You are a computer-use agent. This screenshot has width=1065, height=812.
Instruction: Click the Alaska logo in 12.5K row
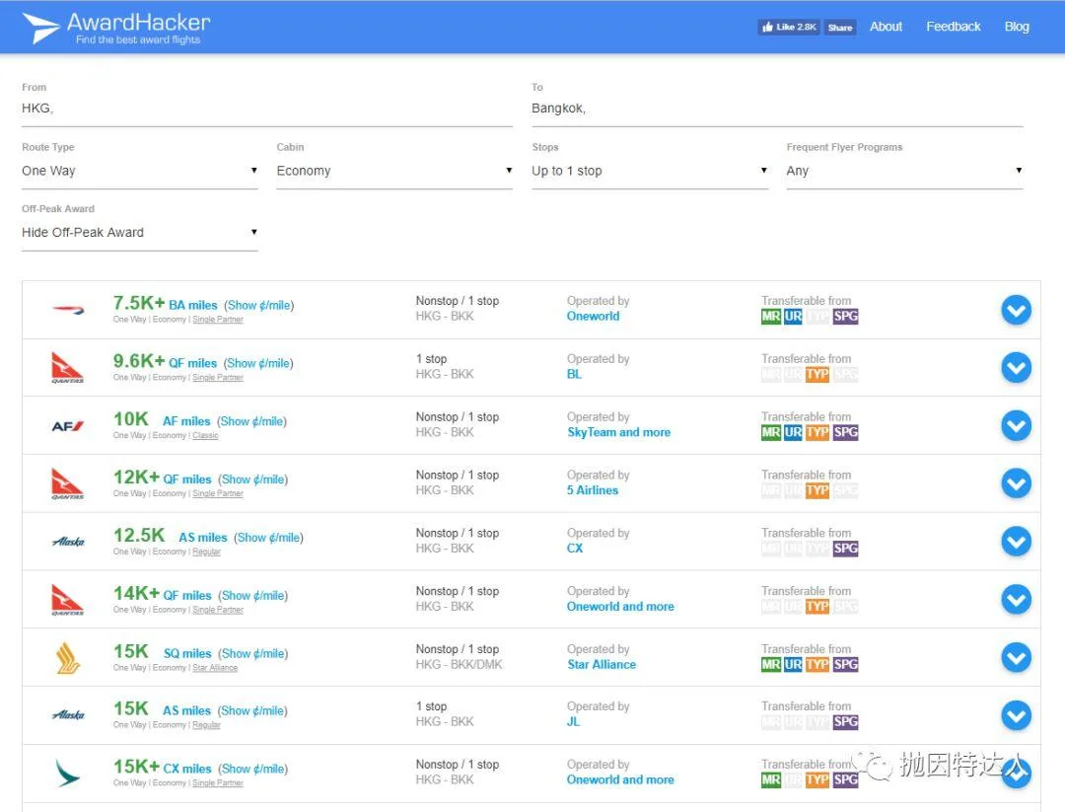(68, 542)
